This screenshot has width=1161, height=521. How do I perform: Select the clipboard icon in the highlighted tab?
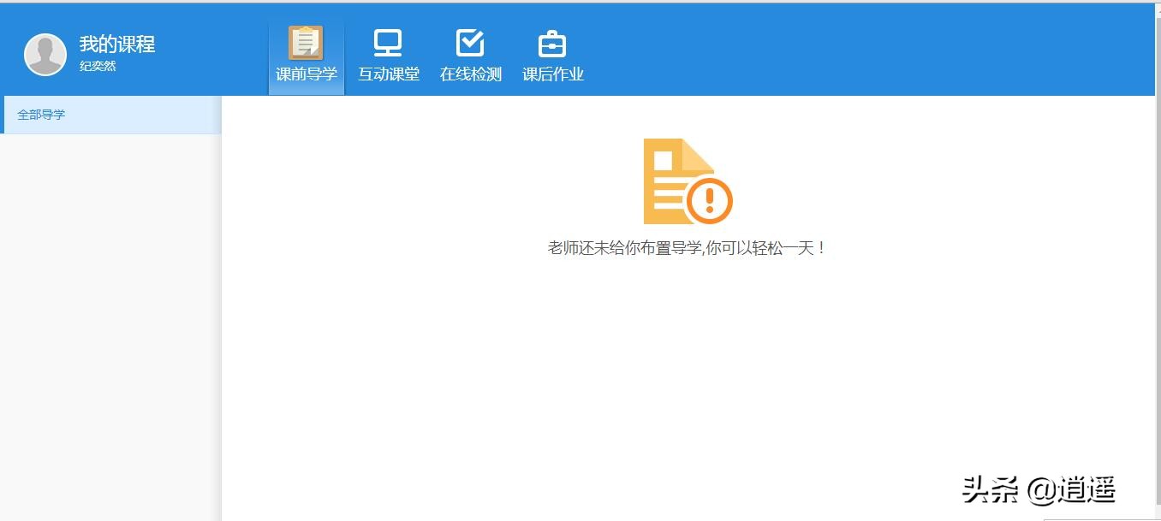[x=306, y=41]
